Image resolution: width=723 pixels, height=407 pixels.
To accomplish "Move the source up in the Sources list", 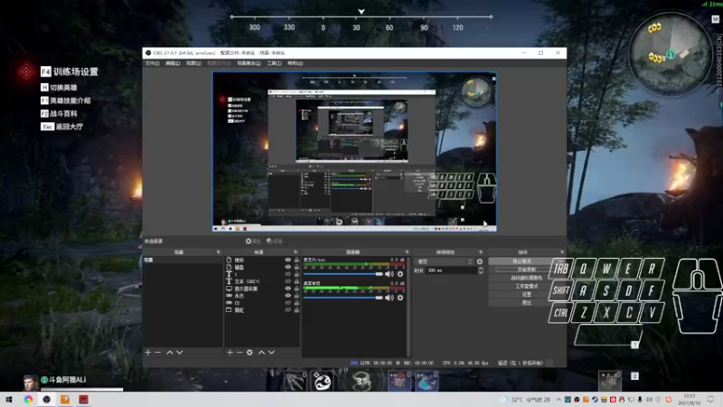I will tap(261, 352).
